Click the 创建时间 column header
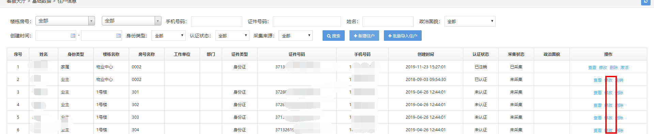Screen dimensions: 654x134 [x=426, y=54]
